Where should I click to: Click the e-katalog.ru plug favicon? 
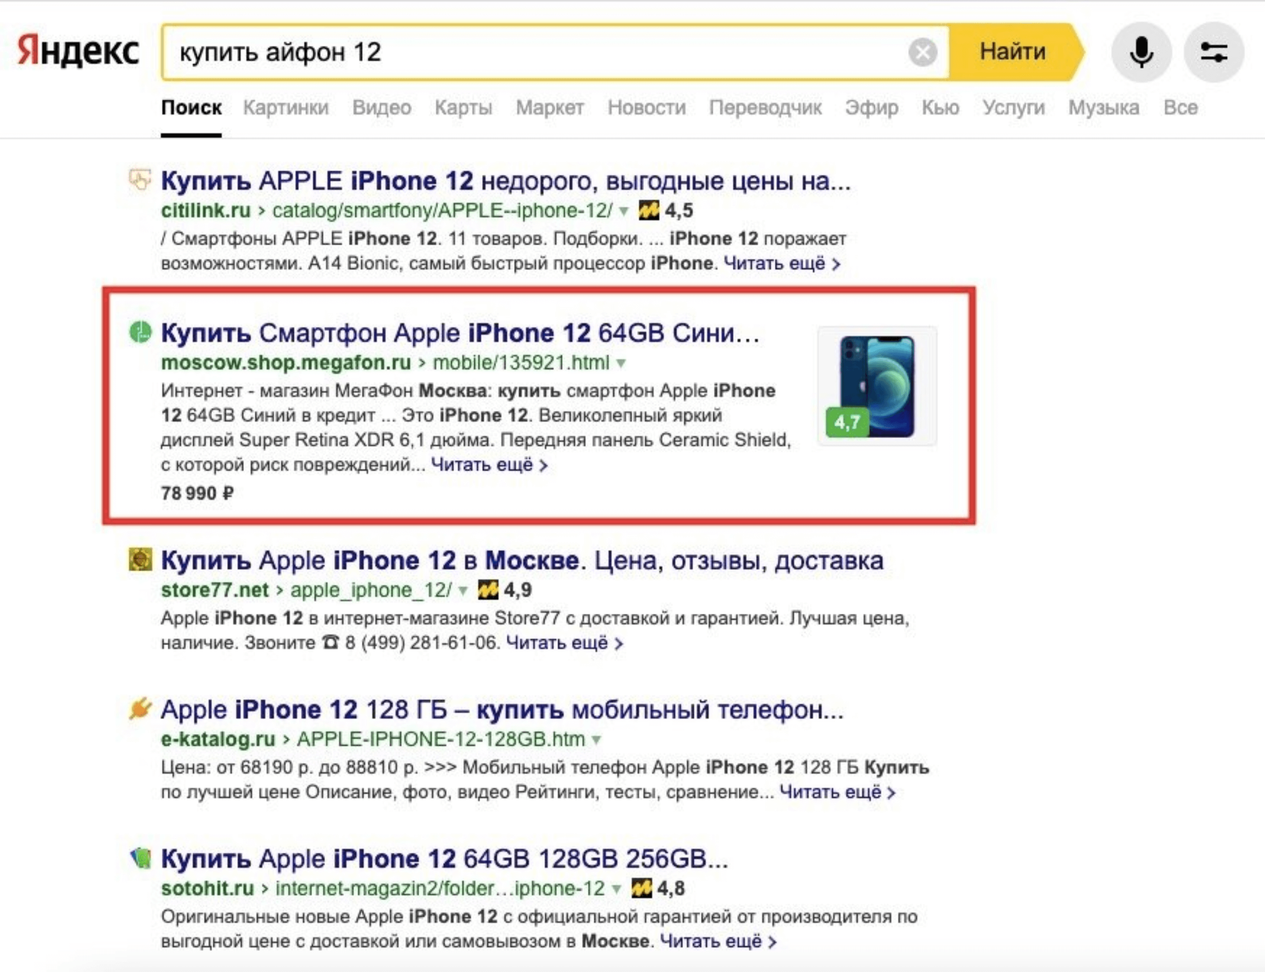pyautogui.click(x=140, y=709)
